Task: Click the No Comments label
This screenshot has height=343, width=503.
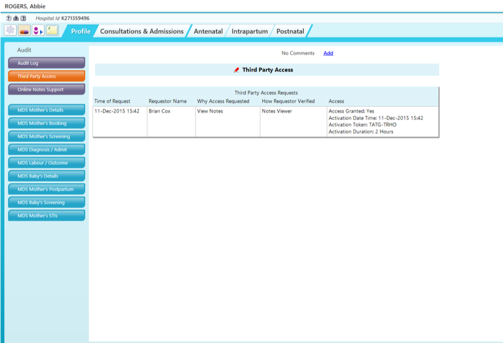Action: coord(298,53)
